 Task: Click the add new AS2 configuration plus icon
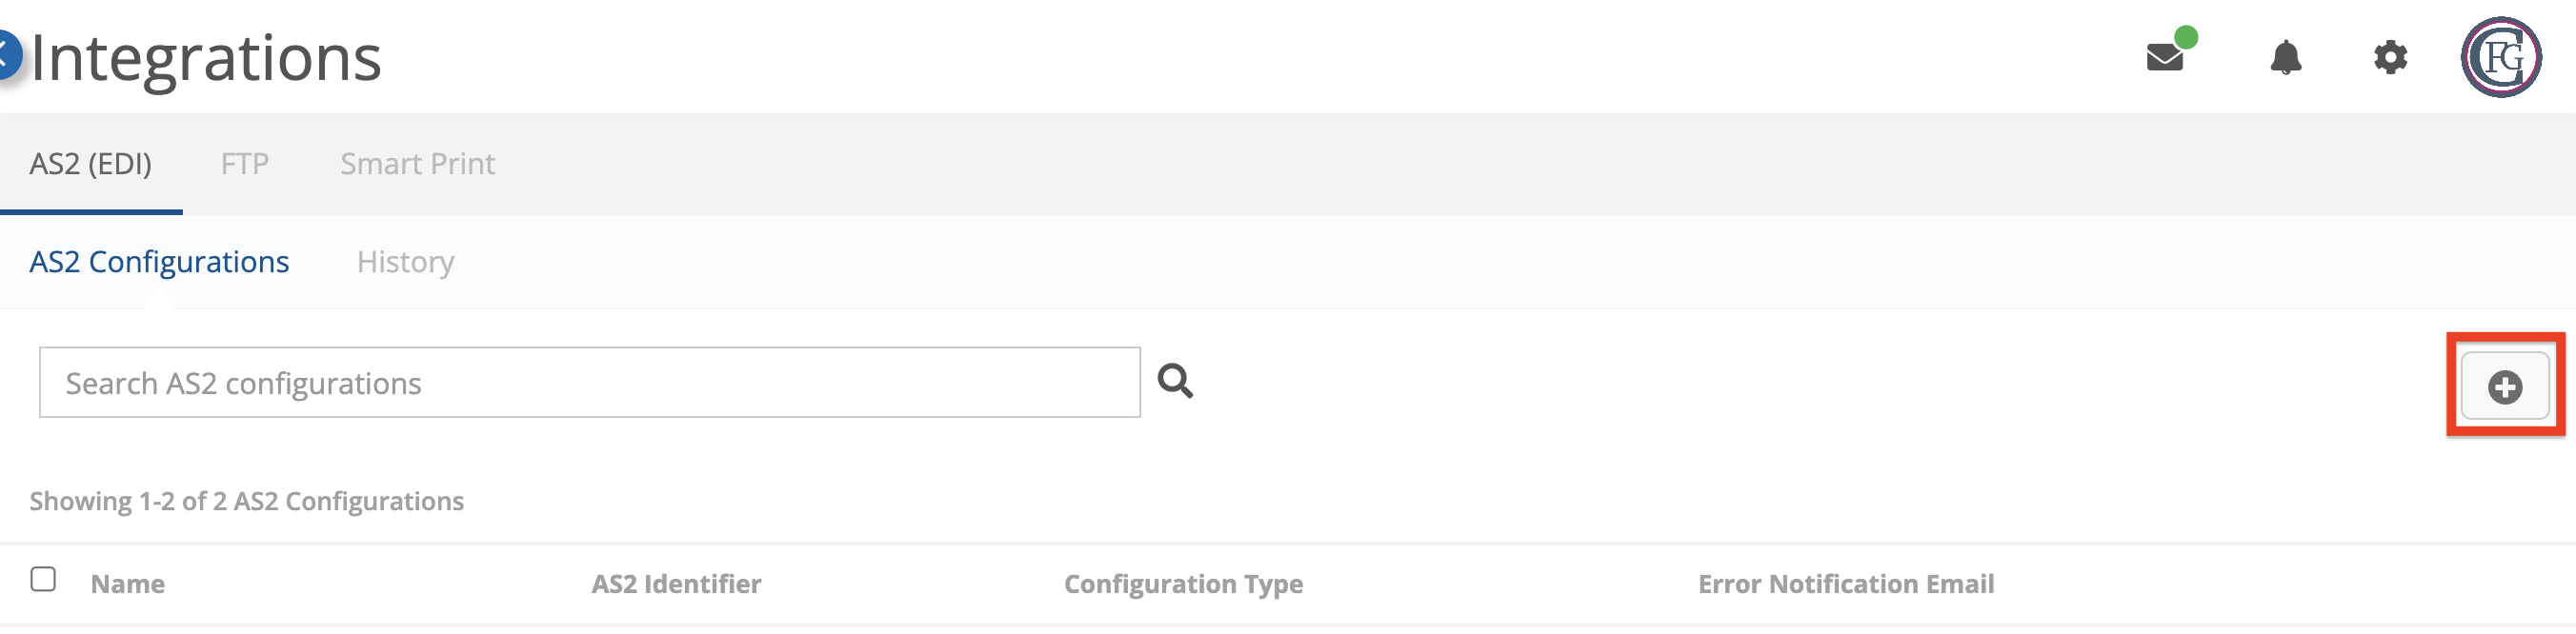(2504, 387)
